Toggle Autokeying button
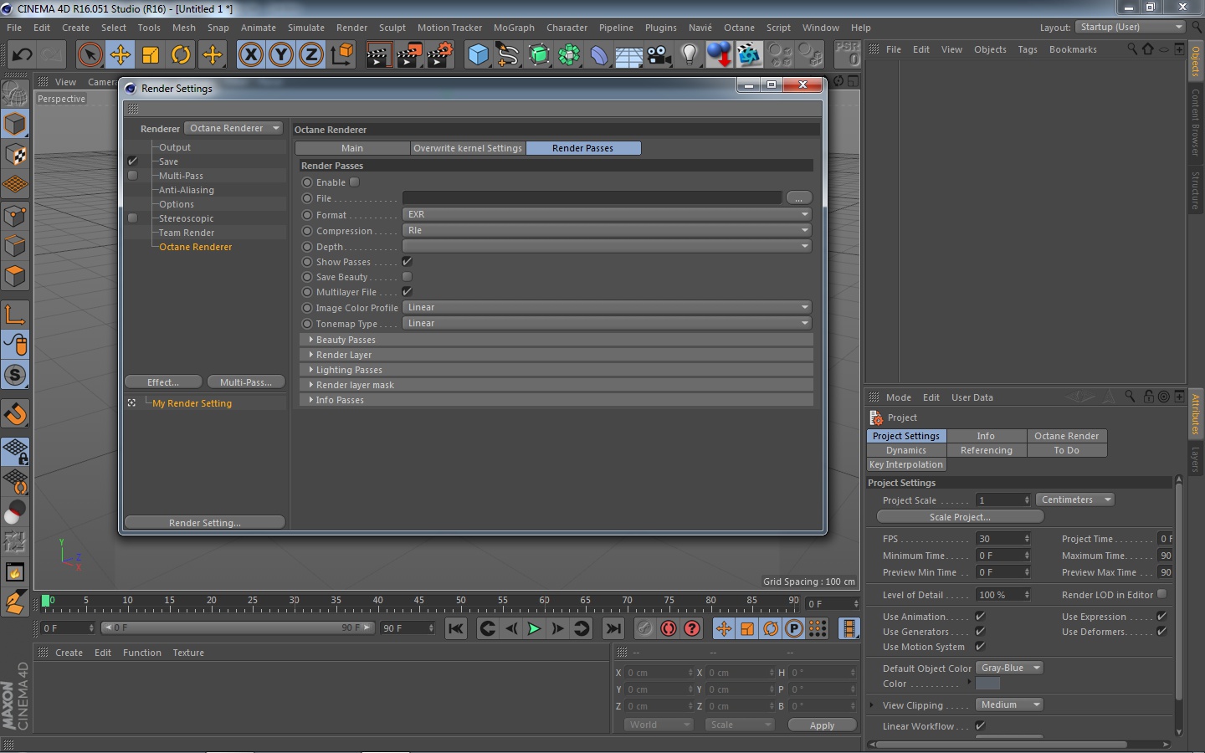 [669, 628]
